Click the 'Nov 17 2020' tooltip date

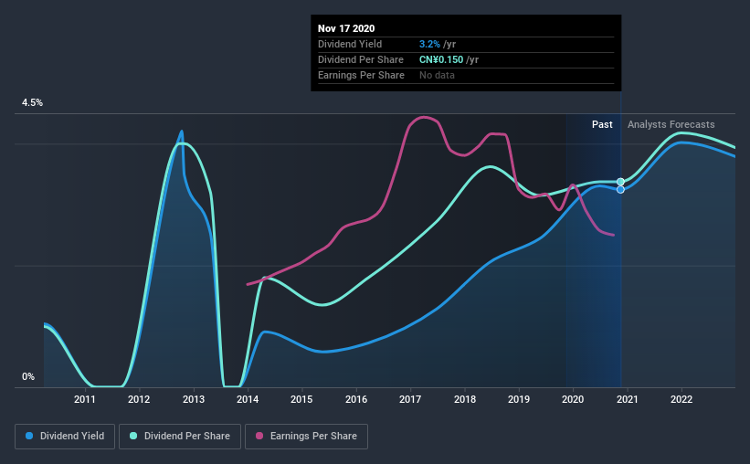pyautogui.click(x=346, y=28)
